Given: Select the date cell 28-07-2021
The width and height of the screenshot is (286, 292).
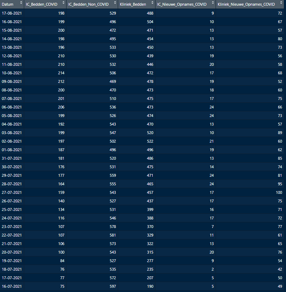Looking at the screenshot, I should click(12, 184).
